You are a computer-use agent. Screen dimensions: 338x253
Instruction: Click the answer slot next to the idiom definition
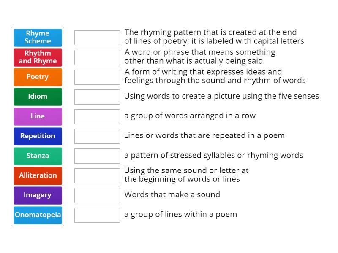[x=97, y=57]
